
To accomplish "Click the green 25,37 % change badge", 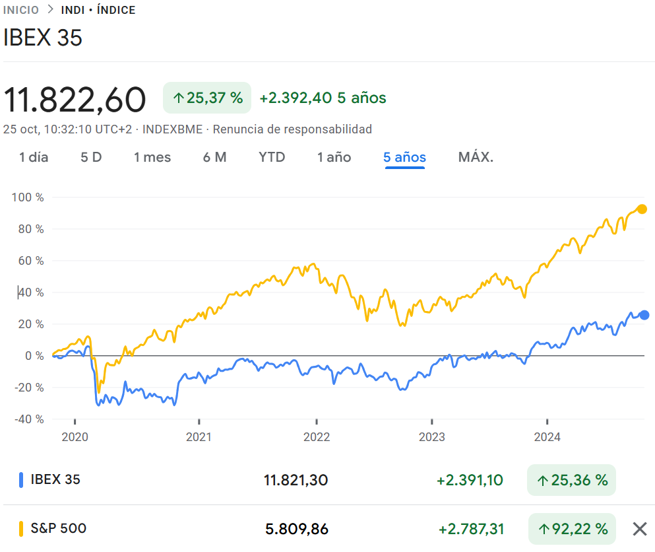I will [206, 98].
